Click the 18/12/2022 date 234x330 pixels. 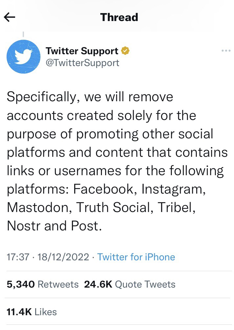tap(63, 257)
